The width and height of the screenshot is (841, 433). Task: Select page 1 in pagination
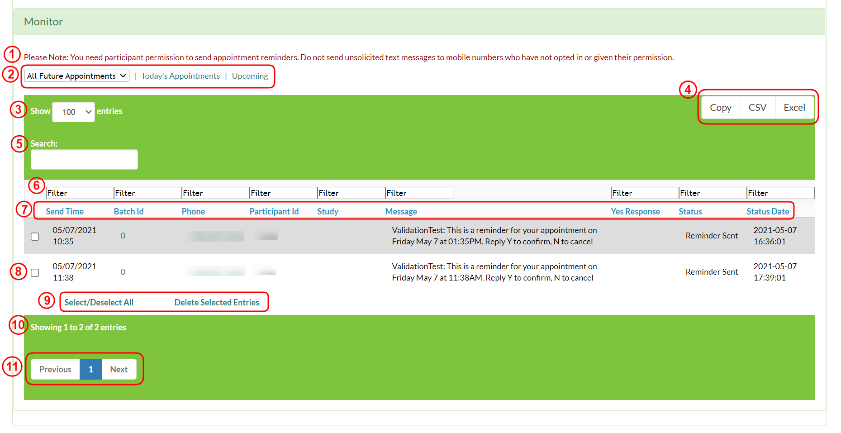tap(90, 369)
